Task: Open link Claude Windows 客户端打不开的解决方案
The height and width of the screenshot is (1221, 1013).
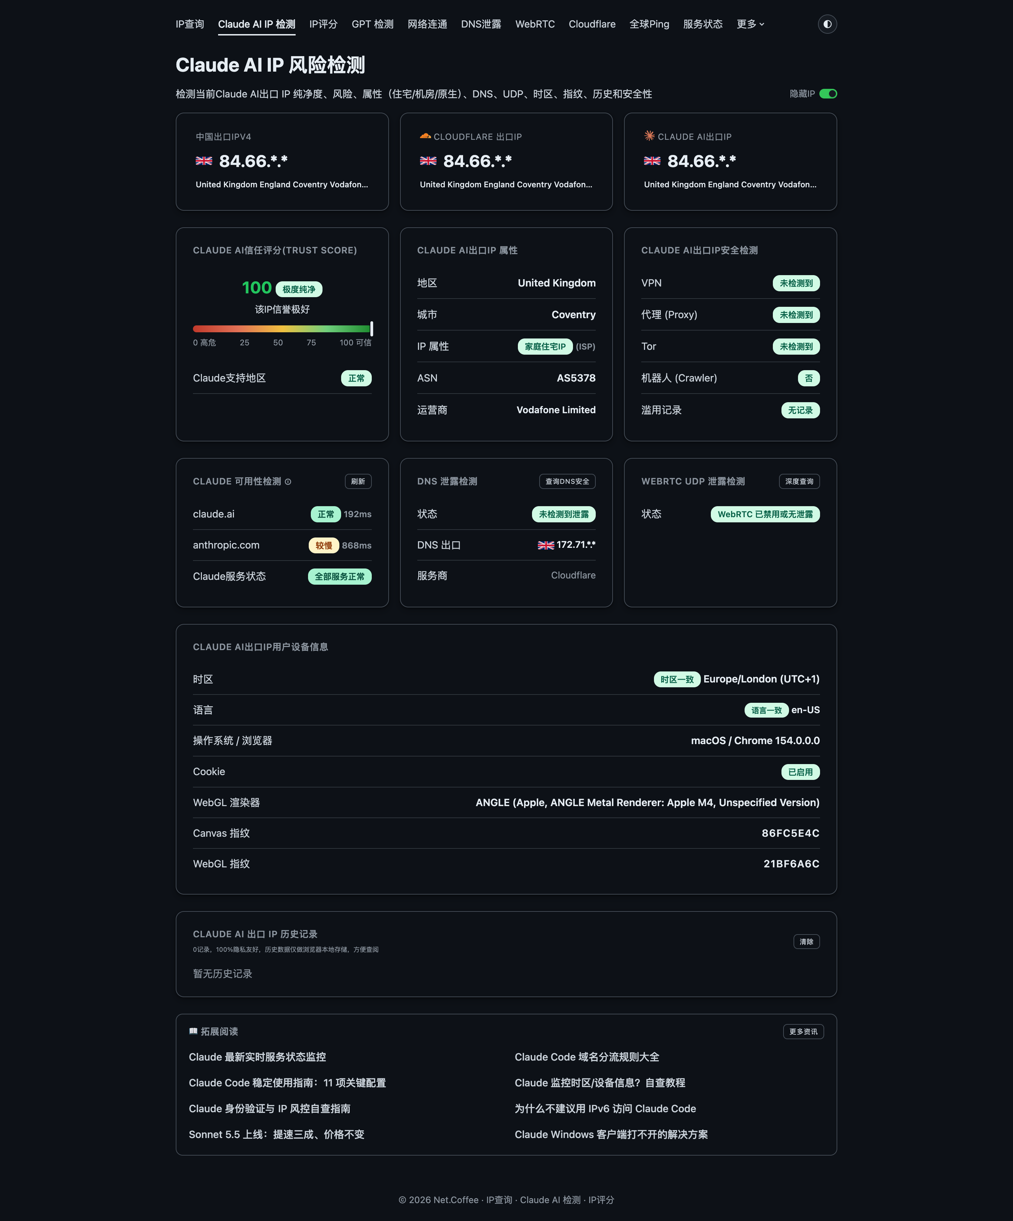Action: (x=611, y=1134)
